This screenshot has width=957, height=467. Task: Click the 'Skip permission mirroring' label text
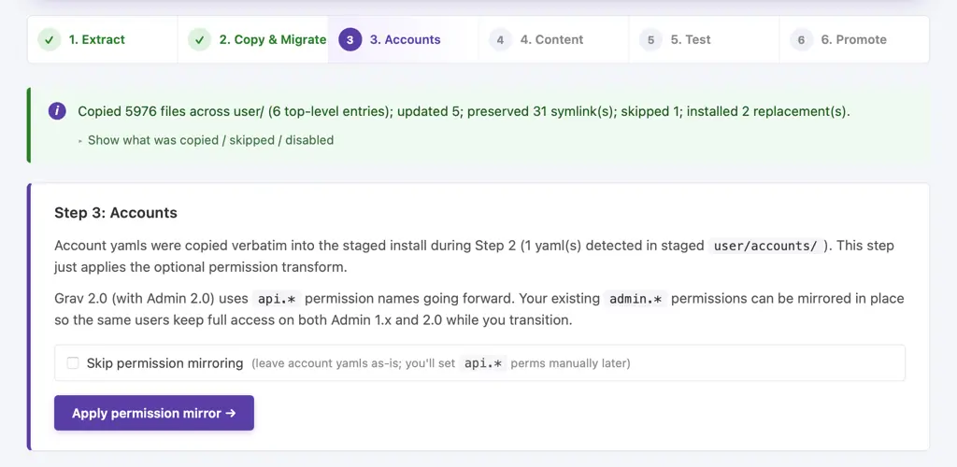point(164,363)
